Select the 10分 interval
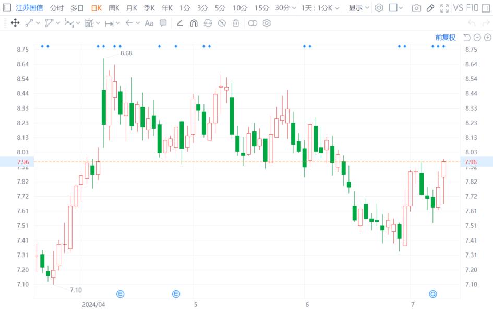 [240, 8]
